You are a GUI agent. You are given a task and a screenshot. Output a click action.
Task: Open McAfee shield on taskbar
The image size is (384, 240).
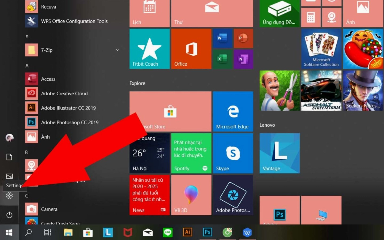pos(128,232)
